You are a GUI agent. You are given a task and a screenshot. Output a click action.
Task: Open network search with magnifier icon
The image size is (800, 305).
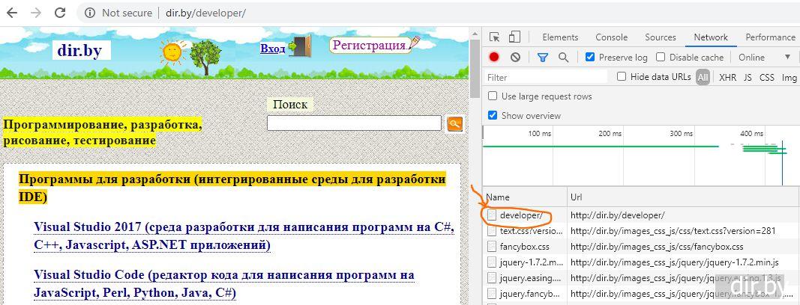[563, 58]
